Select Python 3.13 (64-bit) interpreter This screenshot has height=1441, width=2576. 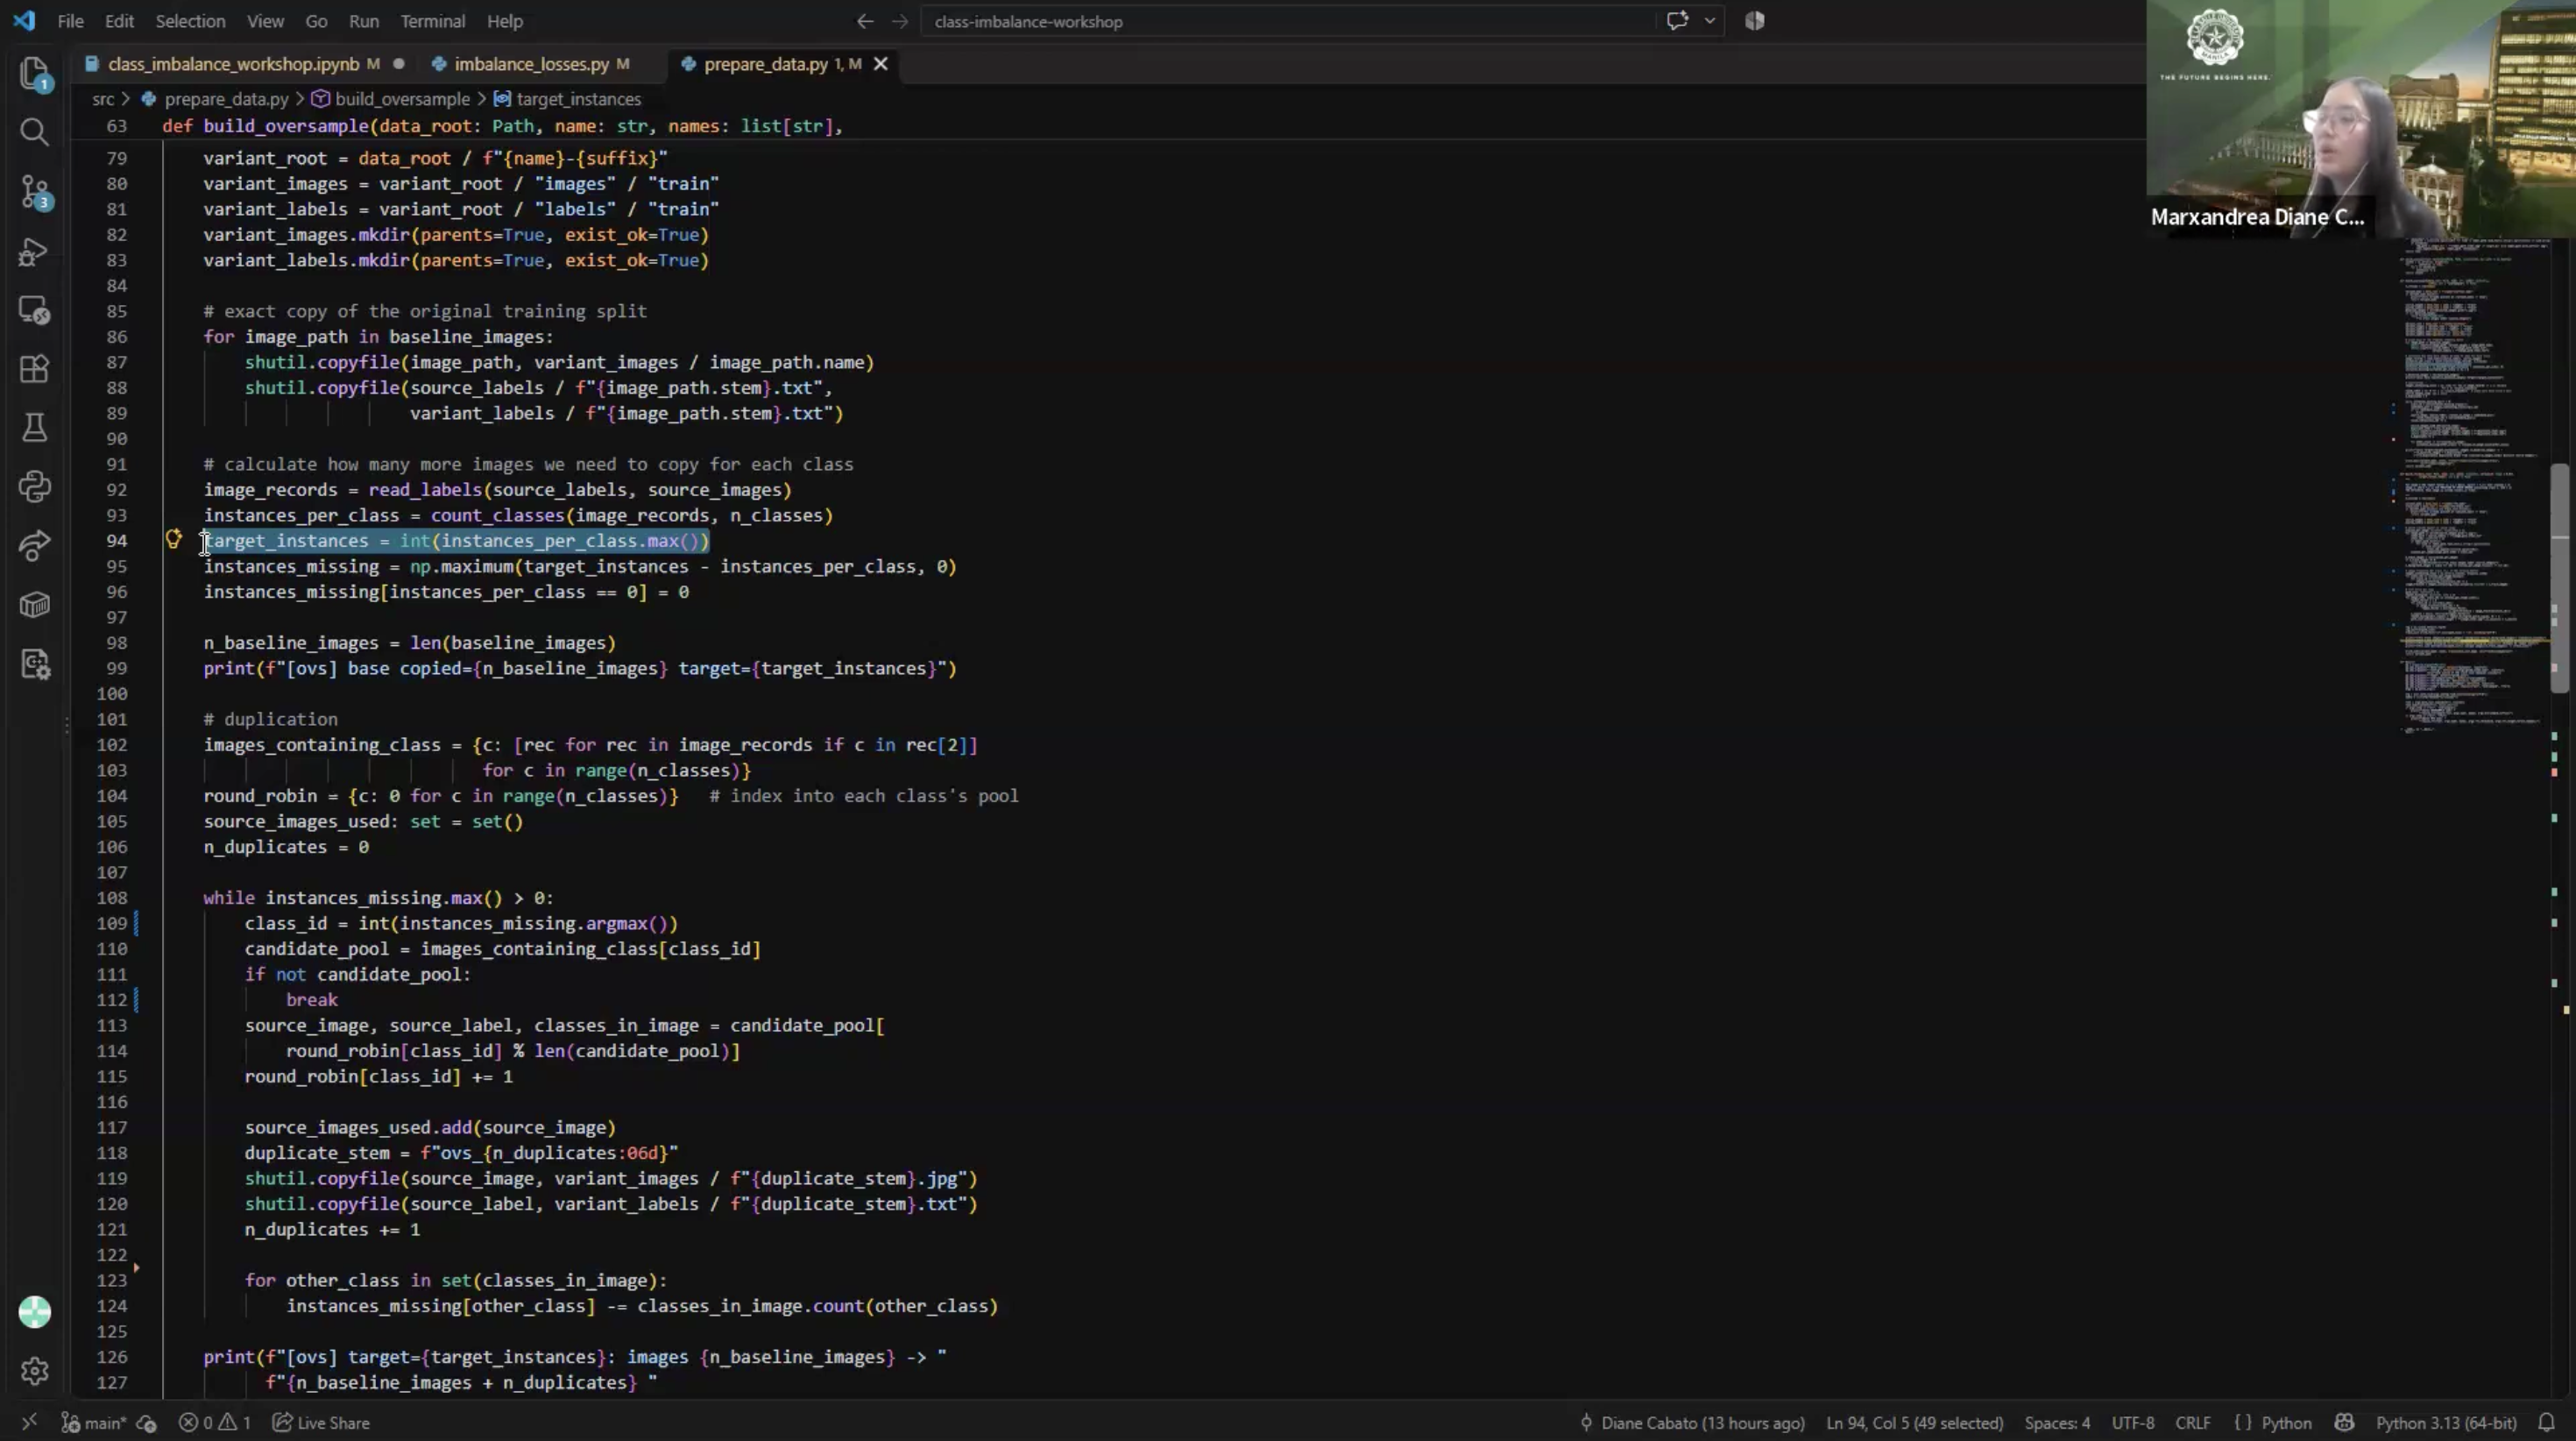[2445, 1422]
